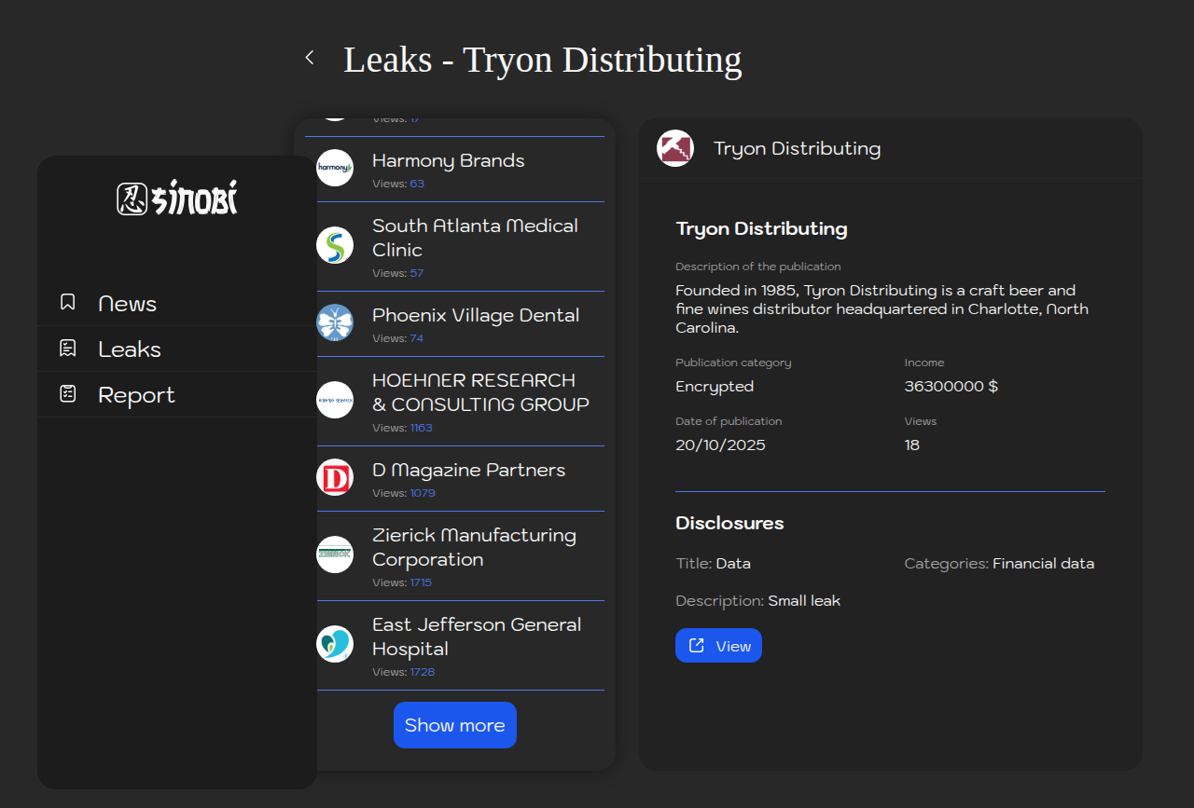The image size is (1194, 808).
Task: Click the South Atlanta Medical Clinic logo
Action: tap(335, 245)
